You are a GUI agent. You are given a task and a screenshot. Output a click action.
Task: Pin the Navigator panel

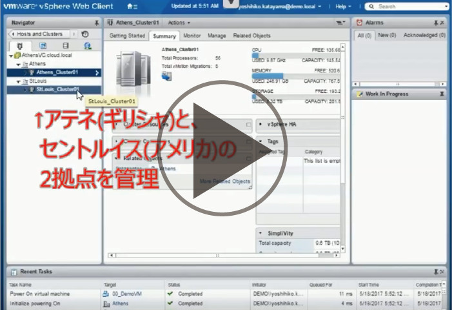tap(97, 23)
